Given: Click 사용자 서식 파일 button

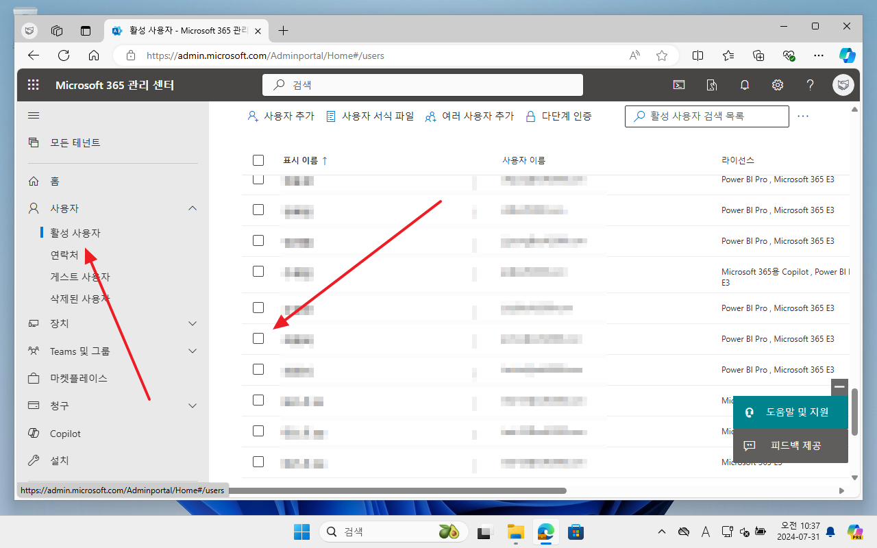Looking at the screenshot, I should point(370,116).
